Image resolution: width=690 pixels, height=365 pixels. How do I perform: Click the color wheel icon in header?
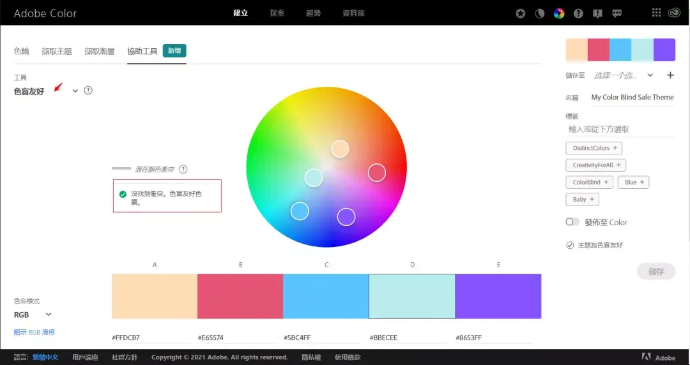tap(559, 13)
